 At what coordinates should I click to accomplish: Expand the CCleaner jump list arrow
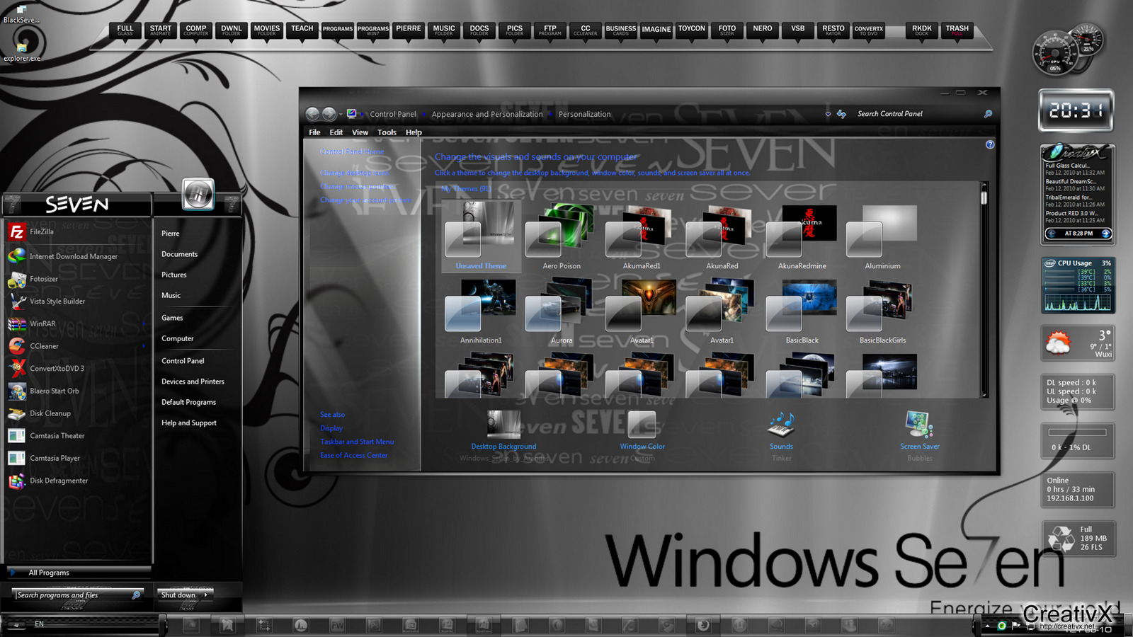144,346
